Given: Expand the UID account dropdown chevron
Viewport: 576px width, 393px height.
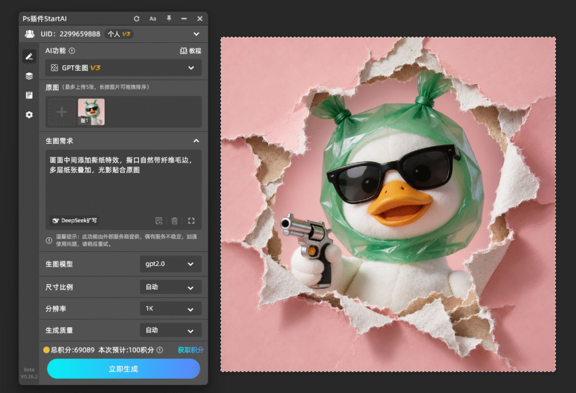Looking at the screenshot, I should pyautogui.click(x=196, y=34).
